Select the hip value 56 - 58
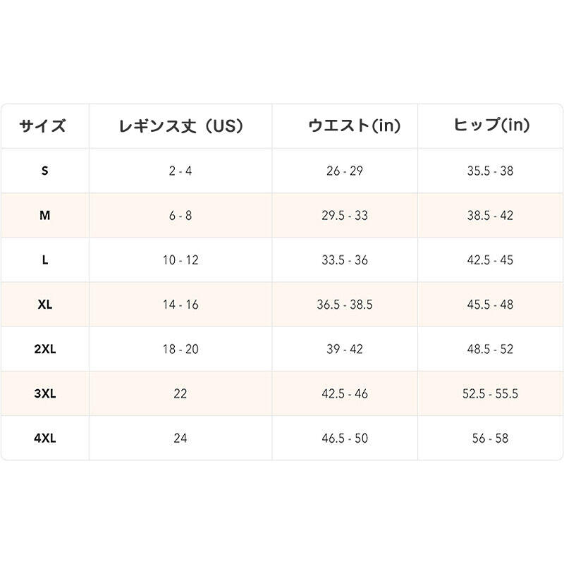564x564 pixels. [490, 438]
